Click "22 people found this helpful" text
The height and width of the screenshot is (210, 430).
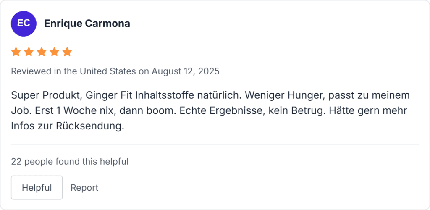point(70,161)
